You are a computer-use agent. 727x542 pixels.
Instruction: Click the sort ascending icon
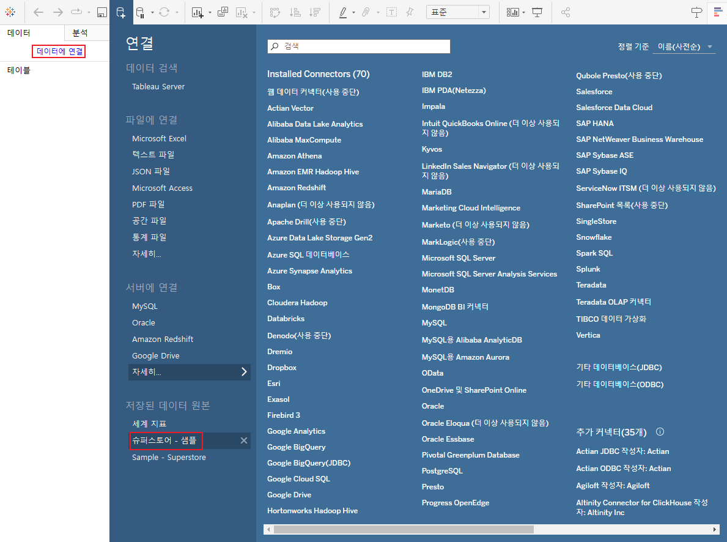(x=295, y=12)
